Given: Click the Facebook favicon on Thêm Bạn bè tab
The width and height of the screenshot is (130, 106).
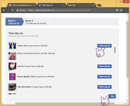Looking at the screenshot, I should [40, 5].
